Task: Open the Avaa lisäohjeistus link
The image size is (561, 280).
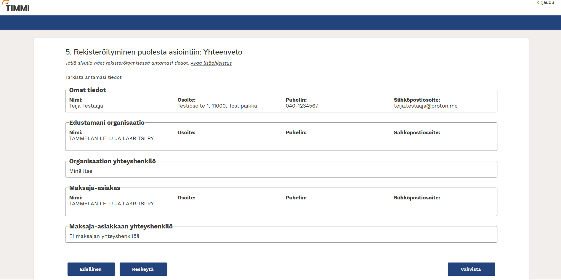Action: tap(211, 63)
